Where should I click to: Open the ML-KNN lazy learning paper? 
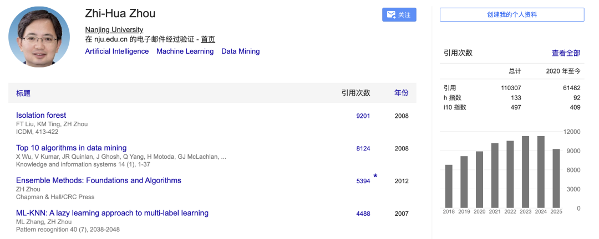pos(112,213)
